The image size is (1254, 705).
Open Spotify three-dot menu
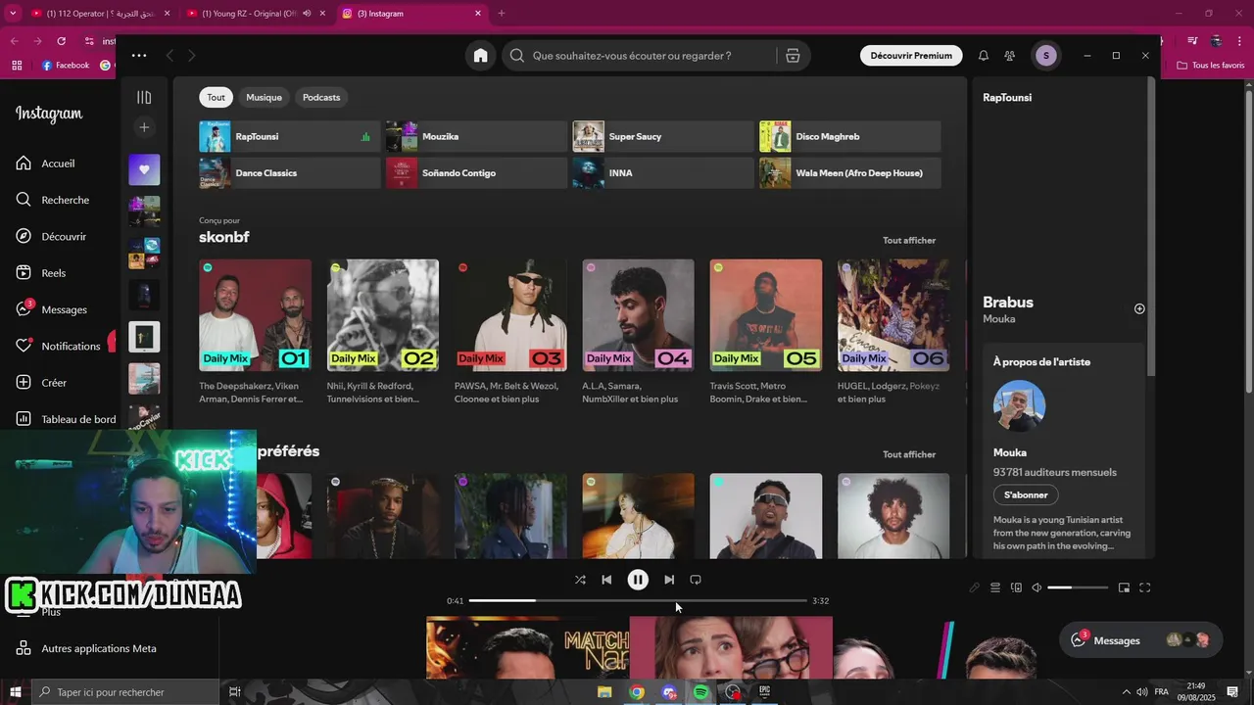coord(139,56)
